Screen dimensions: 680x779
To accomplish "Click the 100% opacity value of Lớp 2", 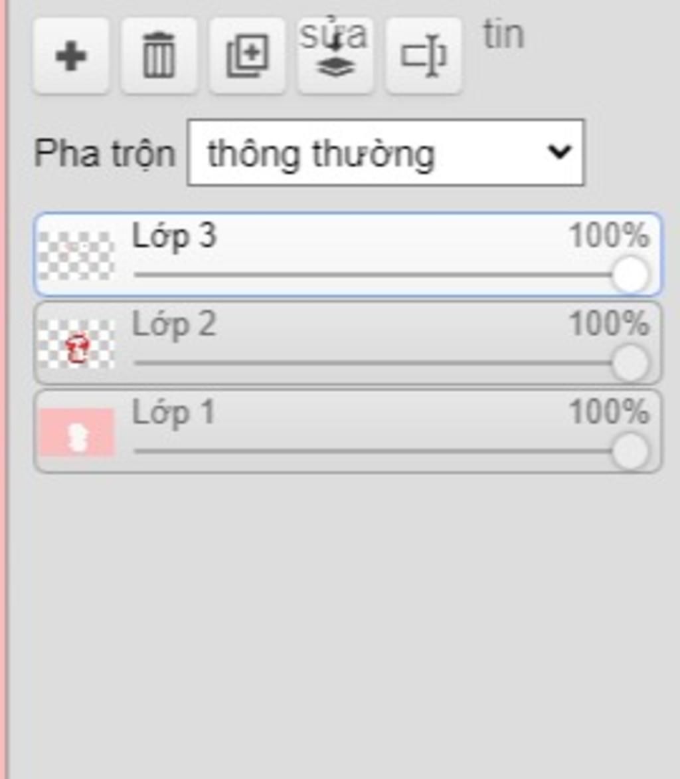I will point(609,324).
